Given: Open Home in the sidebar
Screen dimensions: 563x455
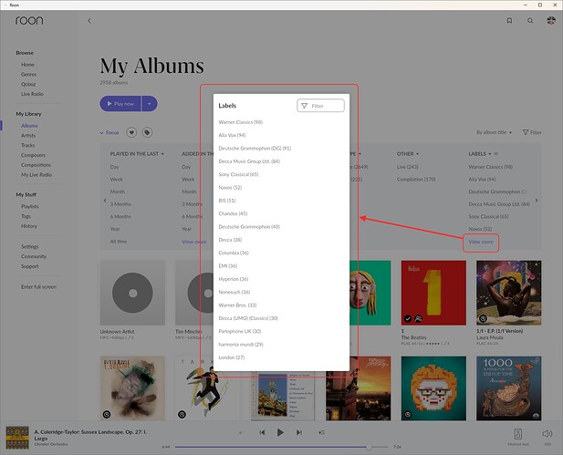Looking at the screenshot, I should point(27,65).
